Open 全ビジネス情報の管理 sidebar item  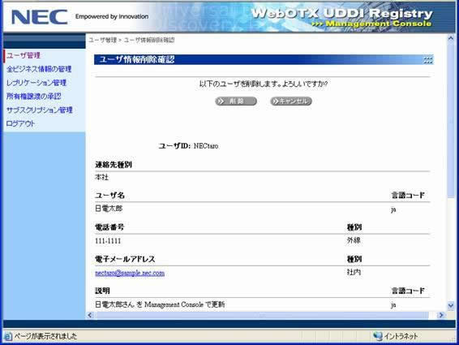39,69
